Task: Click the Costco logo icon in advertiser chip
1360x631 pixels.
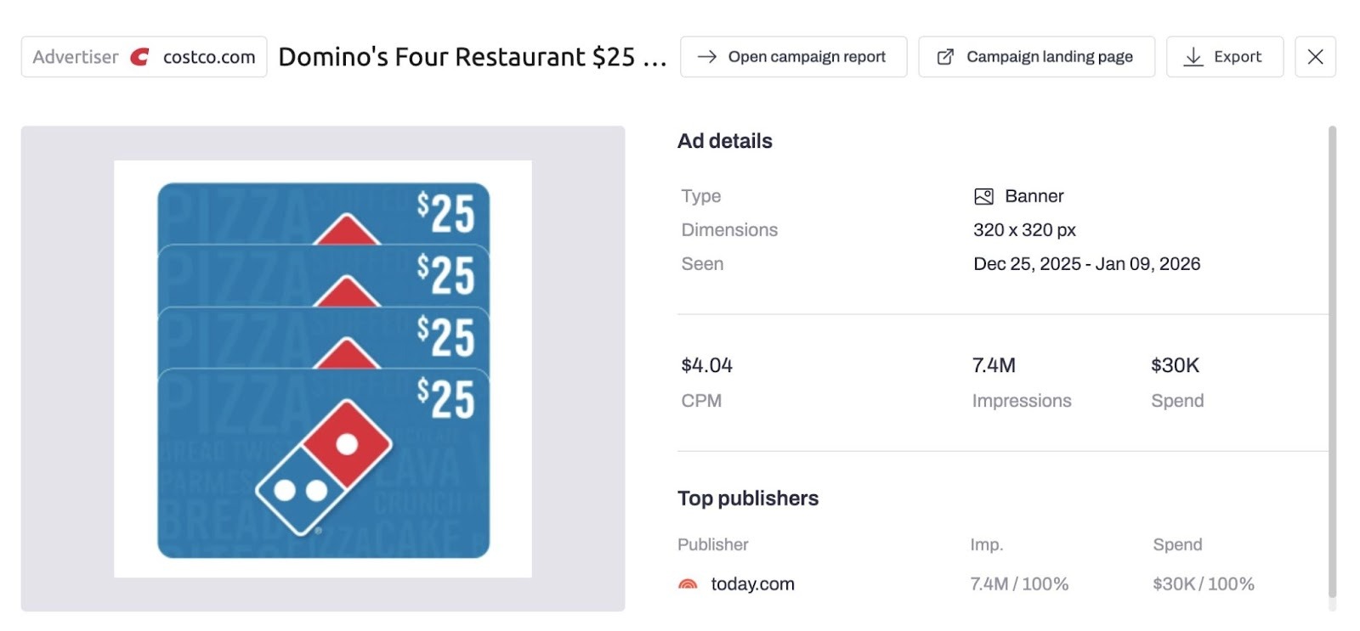Action: (140, 57)
